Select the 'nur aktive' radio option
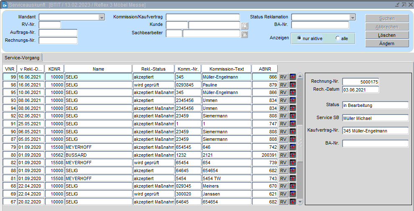 coord(299,38)
